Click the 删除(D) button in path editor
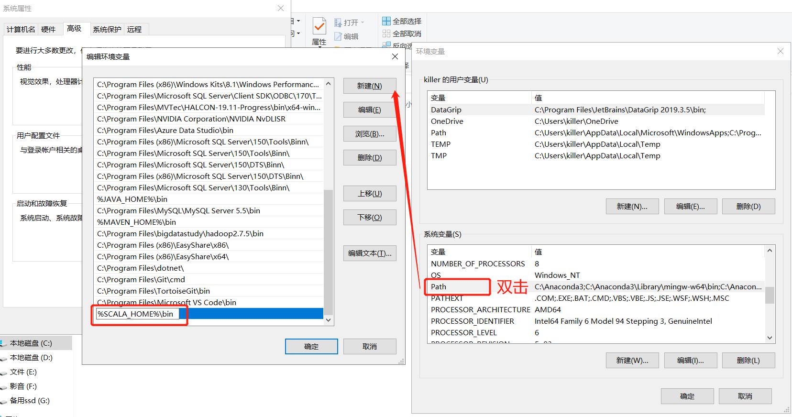 tap(370, 158)
